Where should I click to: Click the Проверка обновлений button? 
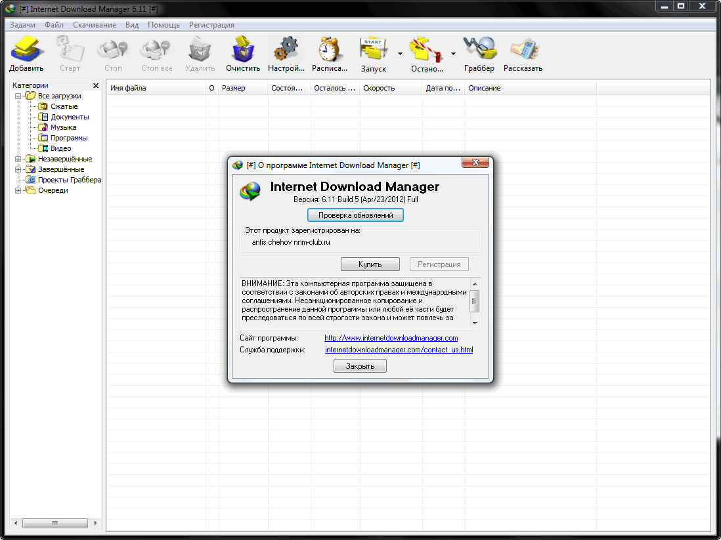point(355,215)
